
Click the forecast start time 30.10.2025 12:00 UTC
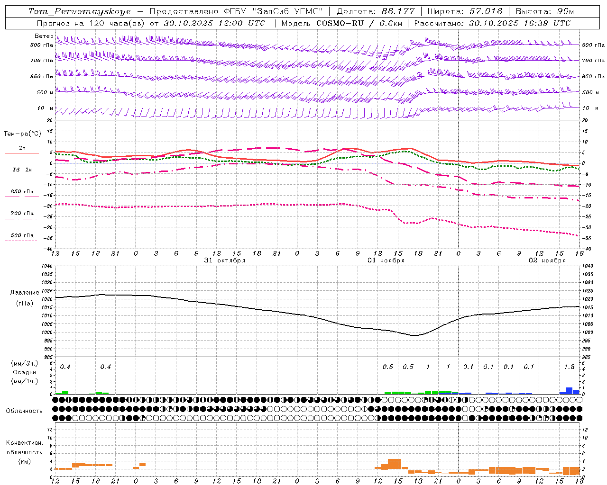[214, 23]
